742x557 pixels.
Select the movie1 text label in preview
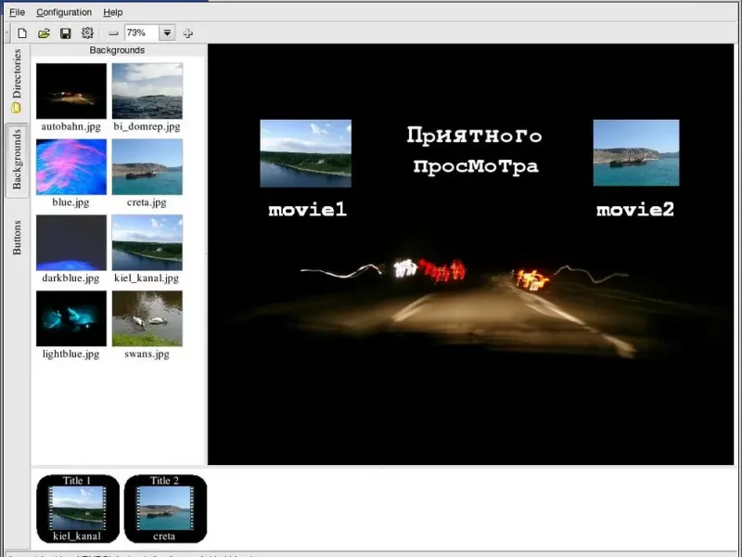click(x=308, y=210)
